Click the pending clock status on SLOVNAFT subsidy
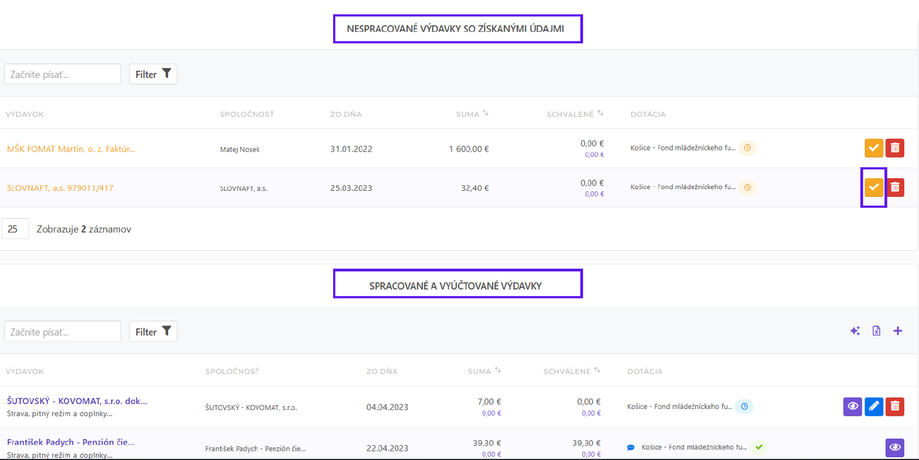Screen dimensions: 919x460 coord(747,187)
